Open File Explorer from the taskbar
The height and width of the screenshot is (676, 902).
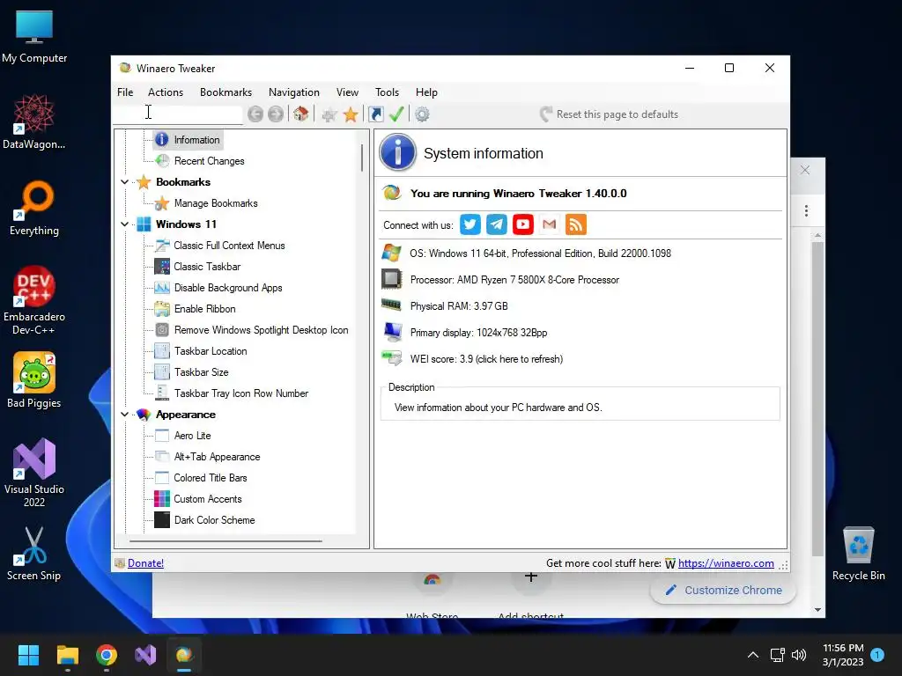coord(68,655)
